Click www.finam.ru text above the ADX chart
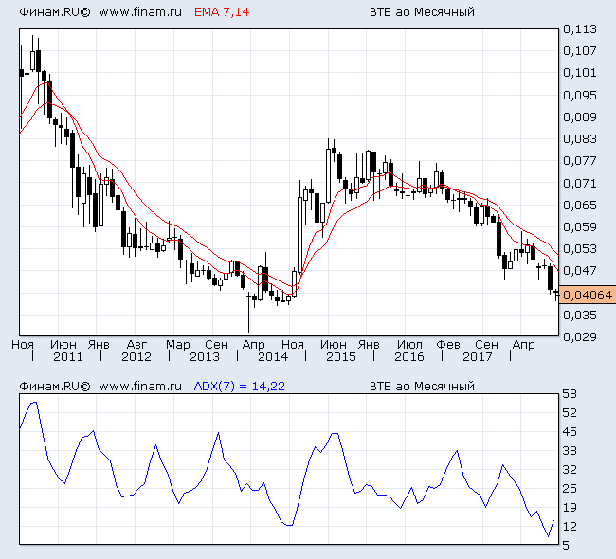Image resolution: width=616 pixels, height=559 pixels. 140,387
